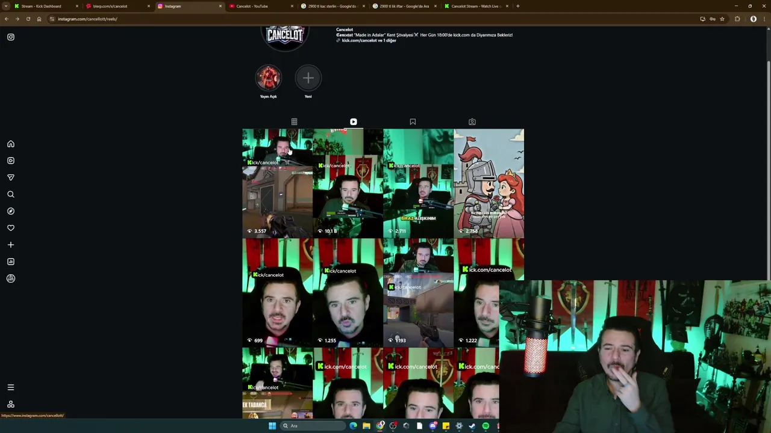Image resolution: width=771 pixels, height=433 pixels.
Task: Open the Chrome profile avatar
Action: pyautogui.click(x=754, y=19)
